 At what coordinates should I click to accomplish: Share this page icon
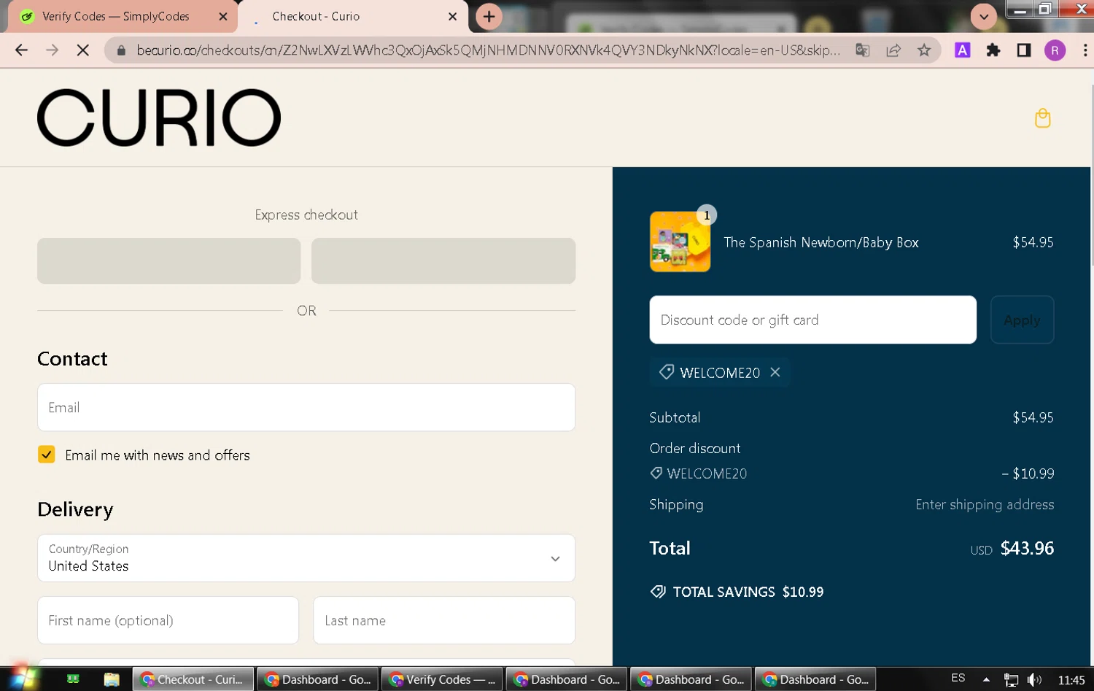893,50
